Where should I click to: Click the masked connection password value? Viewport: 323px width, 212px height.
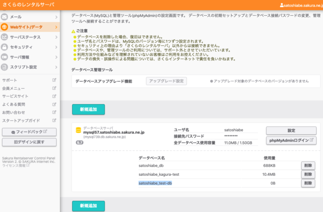pyautogui.click(x=231, y=136)
